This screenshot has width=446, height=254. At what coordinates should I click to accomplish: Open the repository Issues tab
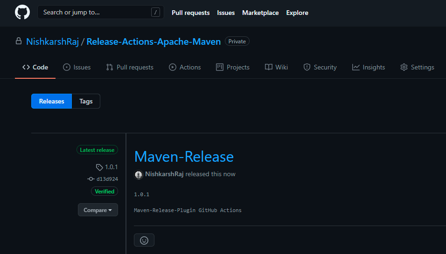point(77,67)
